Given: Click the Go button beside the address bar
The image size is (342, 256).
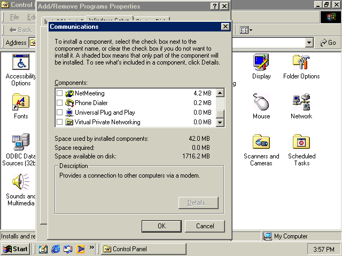Looking at the screenshot, I should pyautogui.click(x=328, y=43).
